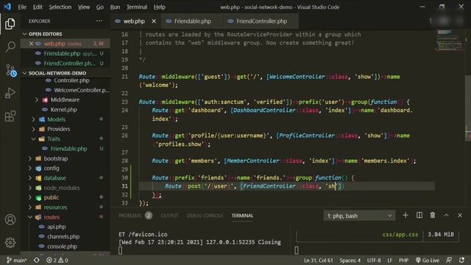
Task: Open api.php under routes
Action: point(56,227)
